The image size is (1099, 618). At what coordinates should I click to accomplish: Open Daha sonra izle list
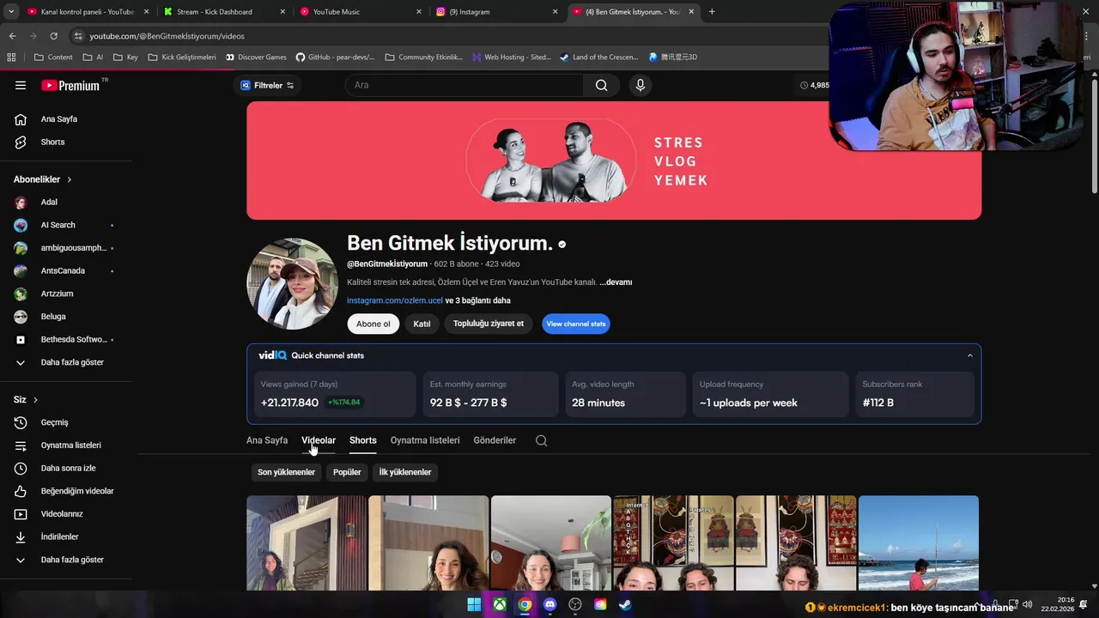tap(69, 468)
